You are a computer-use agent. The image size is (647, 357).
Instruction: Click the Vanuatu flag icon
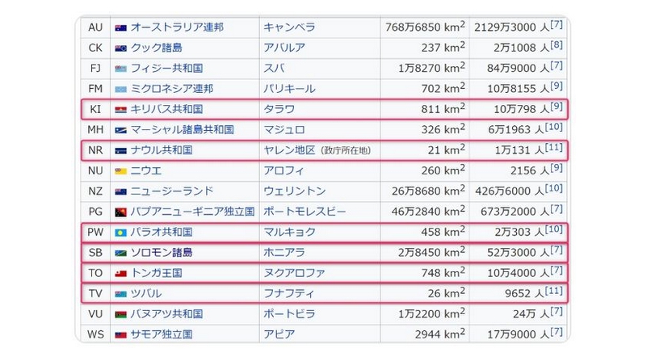point(122,314)
